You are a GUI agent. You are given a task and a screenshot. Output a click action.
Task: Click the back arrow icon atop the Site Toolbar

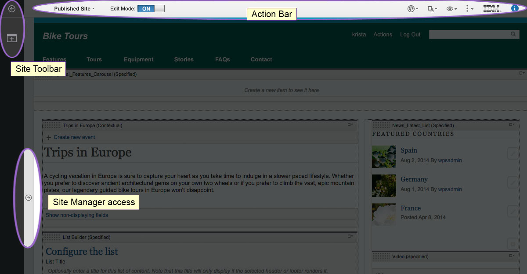pos(11,8)
